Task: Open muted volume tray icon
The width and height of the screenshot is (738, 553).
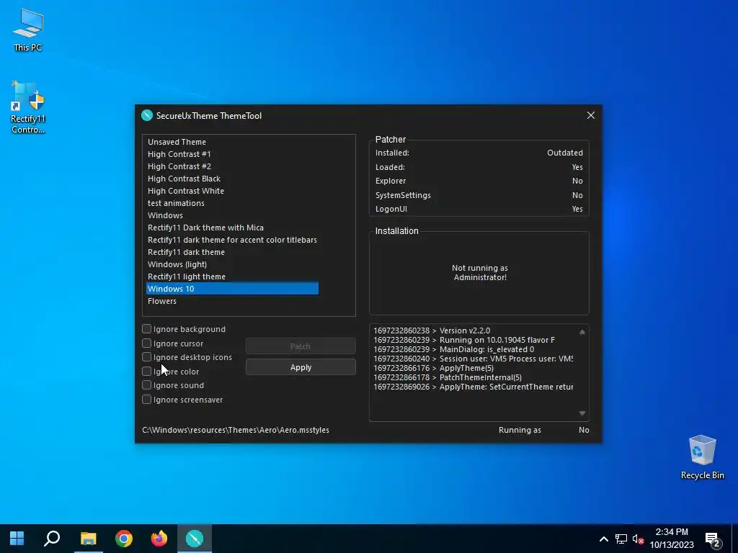Action: click(638, 539)
